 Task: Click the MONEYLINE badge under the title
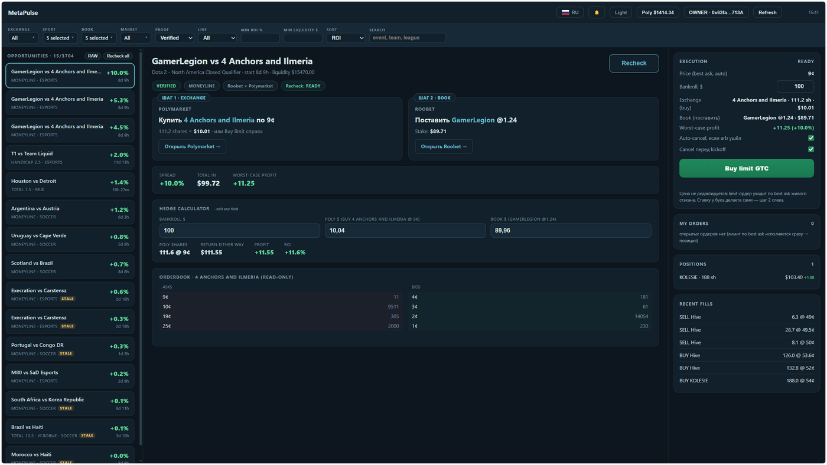201,86
